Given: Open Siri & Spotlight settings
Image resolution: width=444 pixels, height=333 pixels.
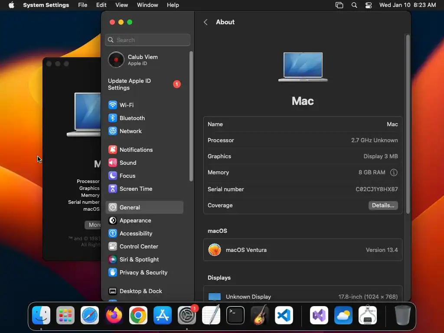Looking at the screenshot, I should point(144,260).
